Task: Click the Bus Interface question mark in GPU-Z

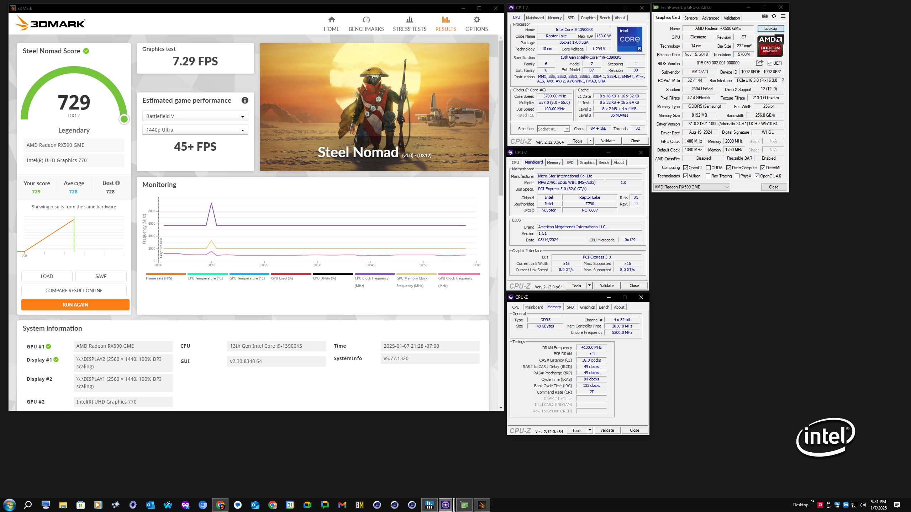Action: (x=783, y=80)
